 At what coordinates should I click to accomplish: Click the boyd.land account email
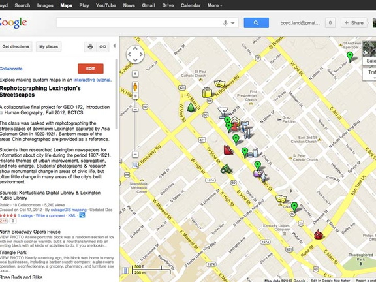pos(300,23)
